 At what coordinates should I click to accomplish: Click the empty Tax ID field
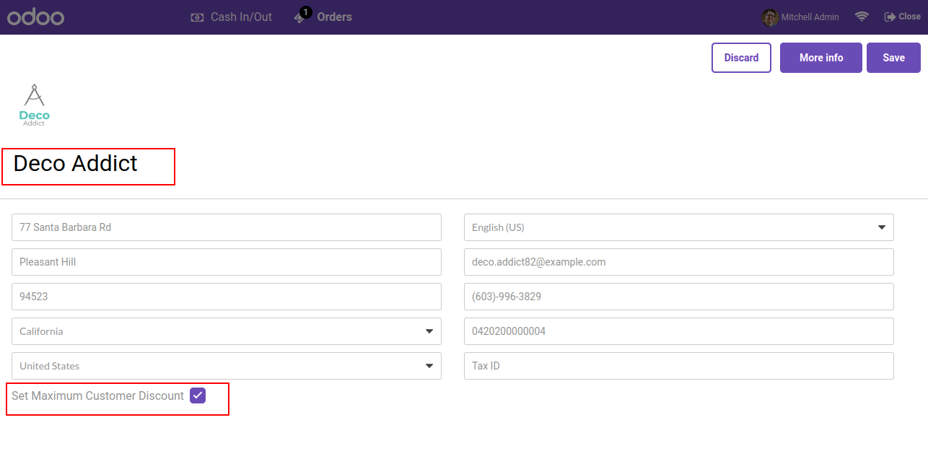(679, 366)
